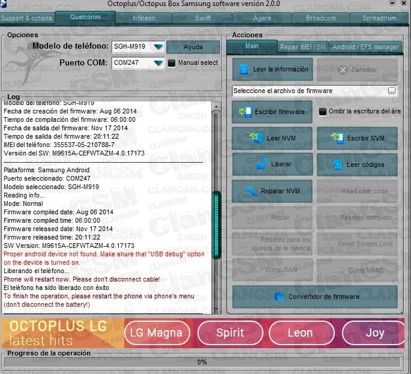Click the operation progress bar

click(202, 362)
